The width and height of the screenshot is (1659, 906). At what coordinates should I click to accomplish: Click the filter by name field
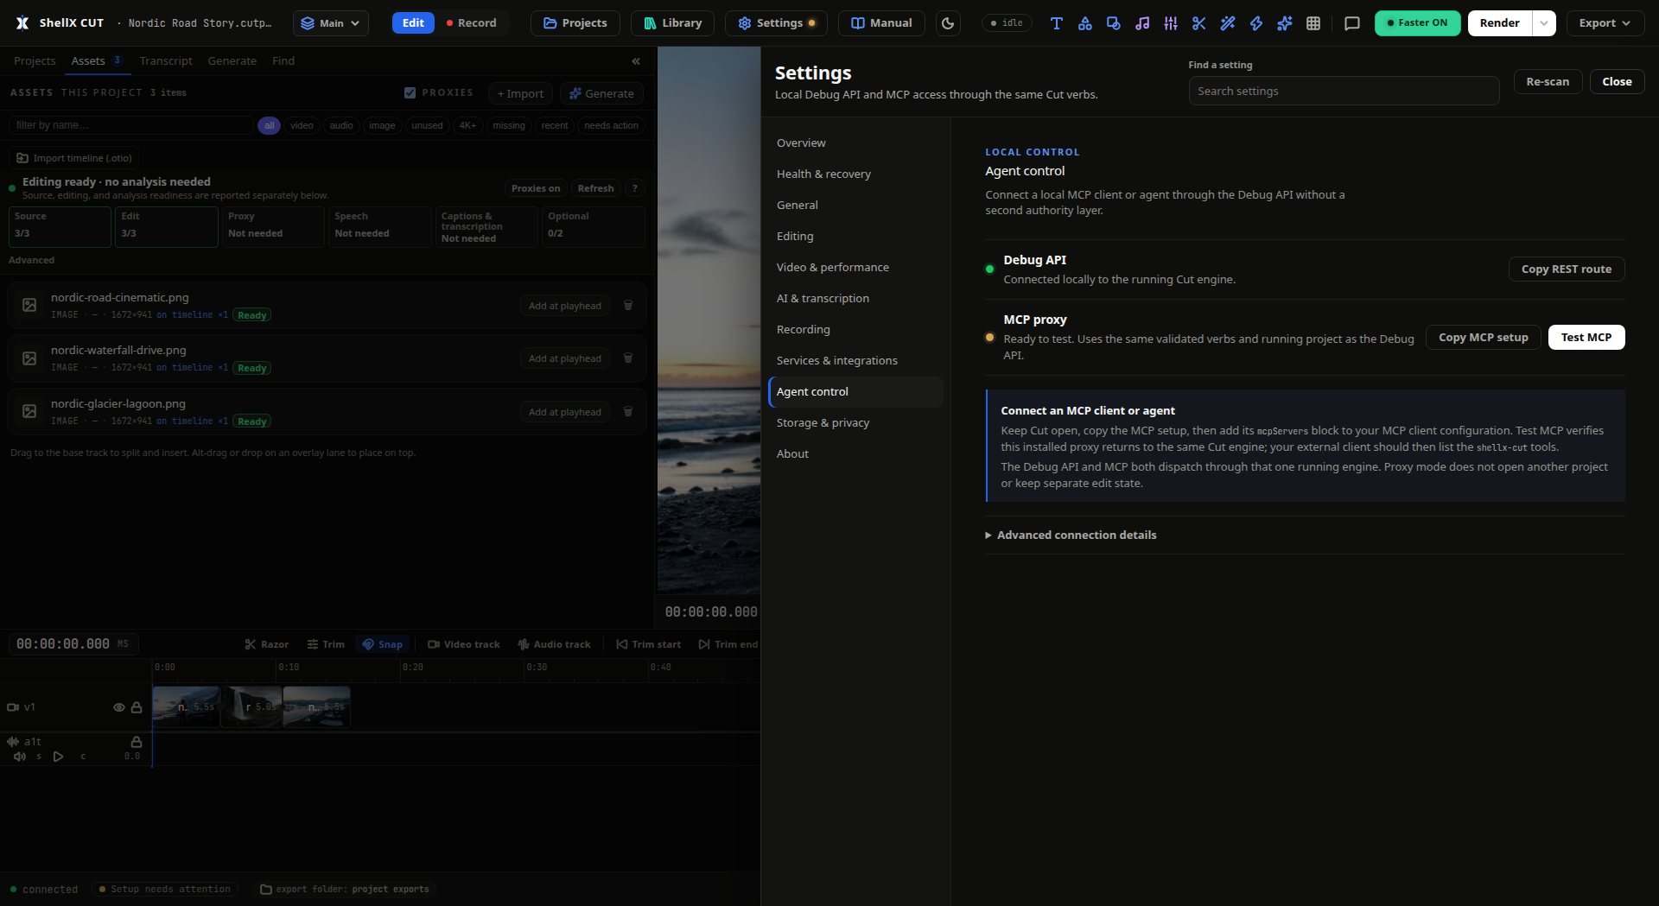click(130, 126)
